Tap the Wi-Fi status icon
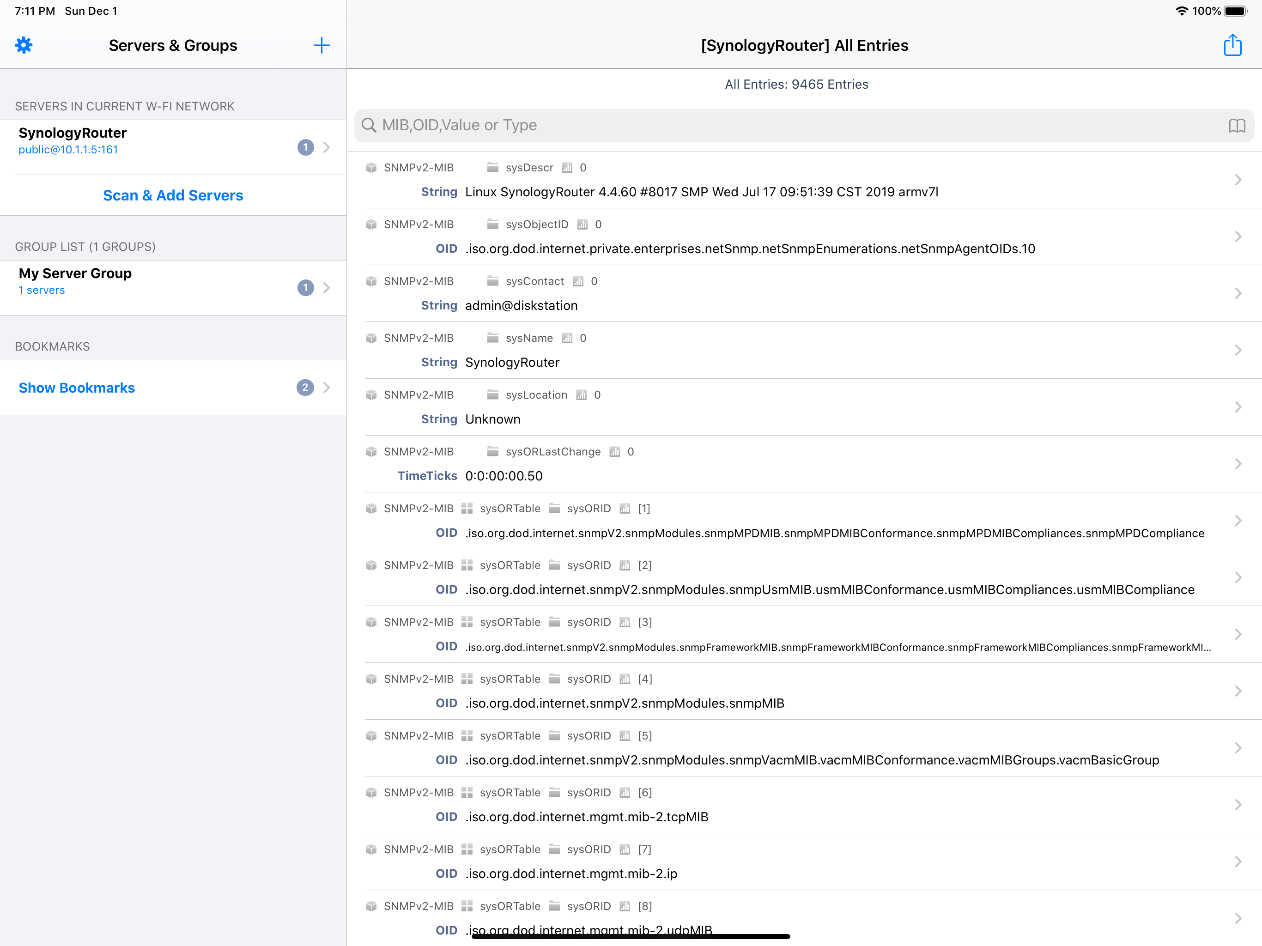The image size is (1262, 946). (1181, 11)
